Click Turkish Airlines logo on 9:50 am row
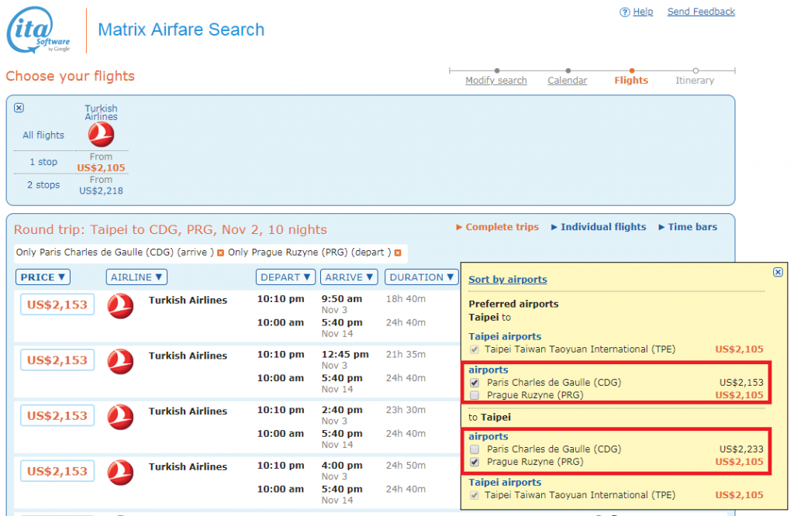The width and height of the screenshot is (794, 516). pyautogui.click(x=120, y=305)
